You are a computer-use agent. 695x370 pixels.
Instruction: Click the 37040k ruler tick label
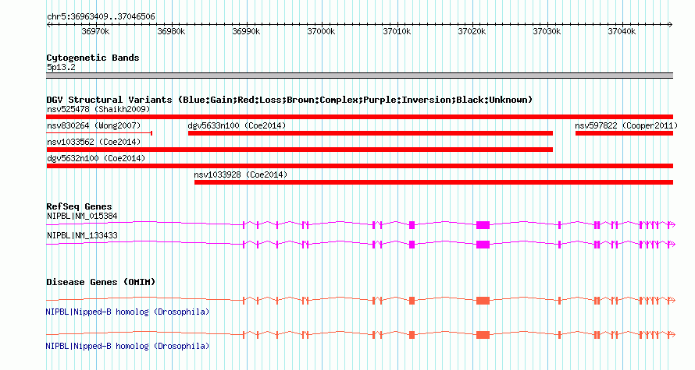[622, 31]
